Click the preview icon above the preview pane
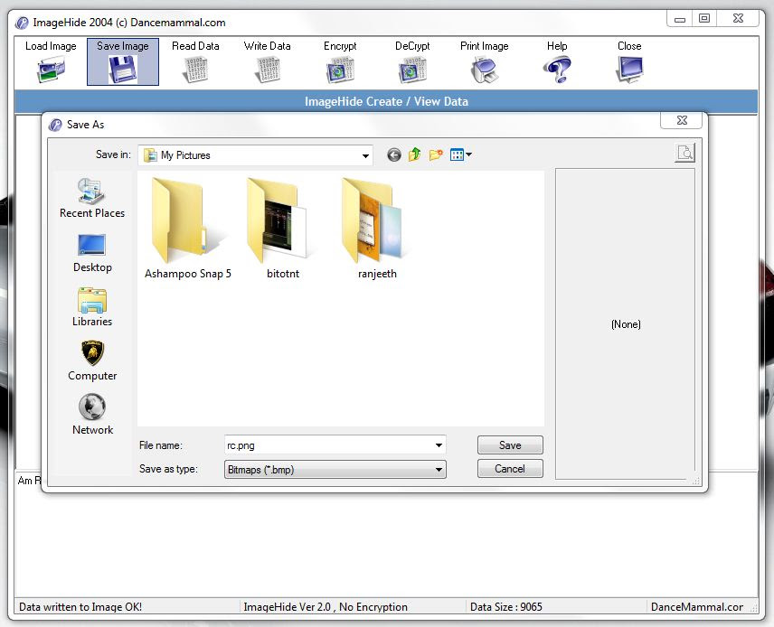 click(684, 153)
